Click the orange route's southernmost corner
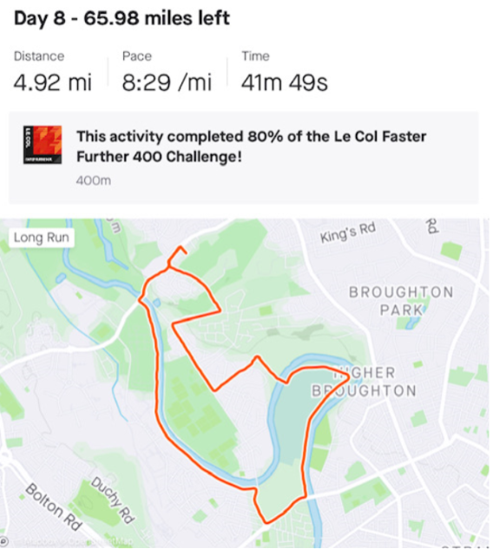 point(266,522)
